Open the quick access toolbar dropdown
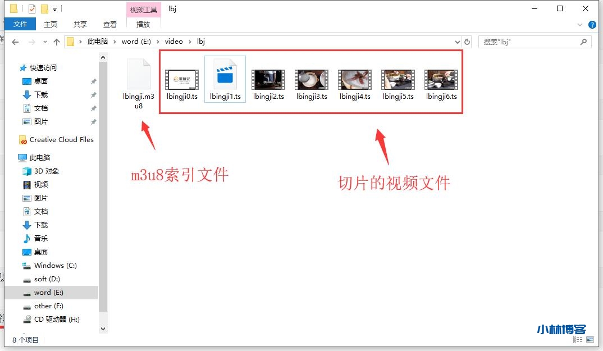 [54, 9]
